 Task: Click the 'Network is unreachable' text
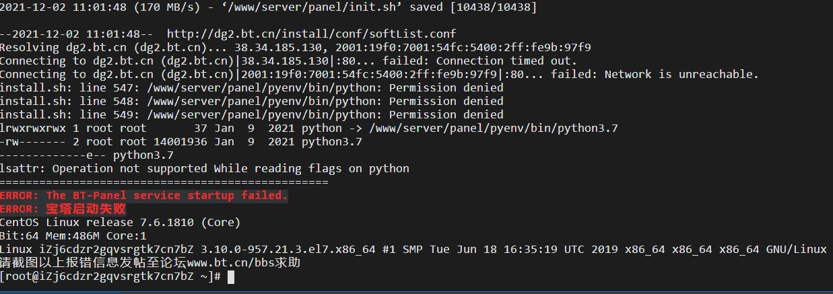[681, 74]
